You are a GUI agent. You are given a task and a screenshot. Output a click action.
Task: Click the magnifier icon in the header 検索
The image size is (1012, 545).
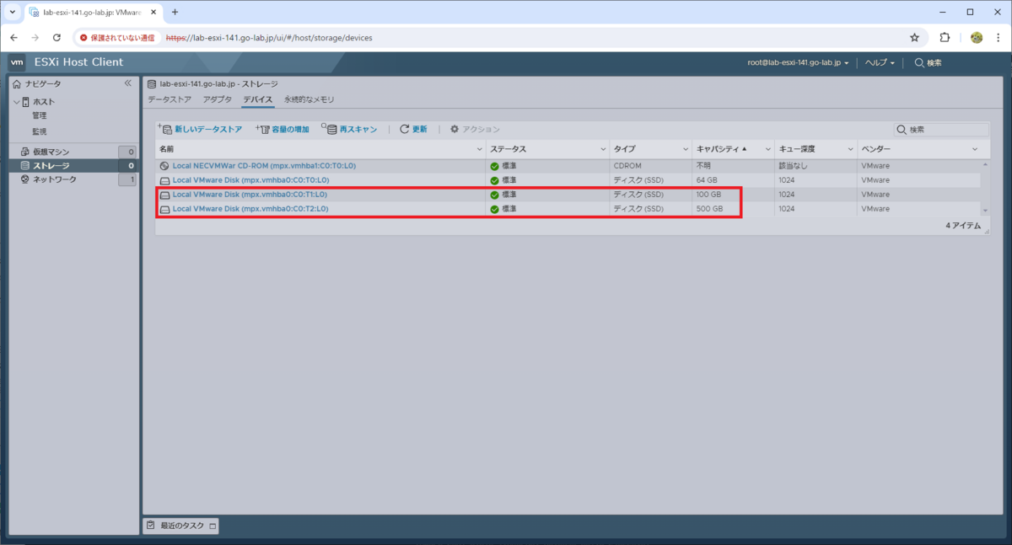(x=918, y=63)
